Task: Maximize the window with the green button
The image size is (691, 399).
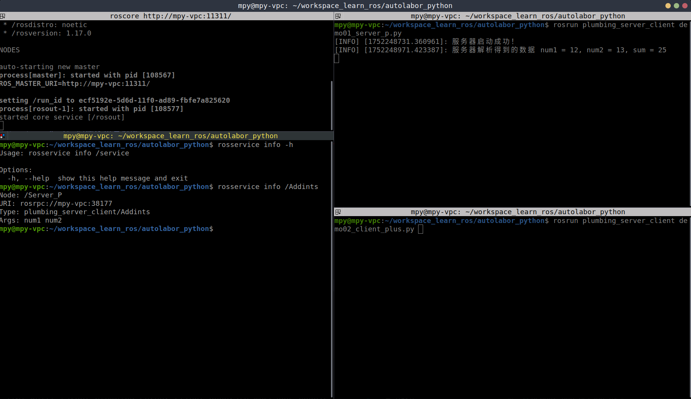Action: tap(676, 6)
